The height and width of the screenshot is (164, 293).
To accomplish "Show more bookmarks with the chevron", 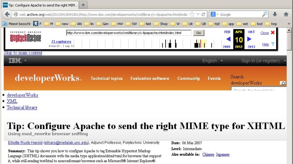I will pyautogui.click(x=289, y=24).
